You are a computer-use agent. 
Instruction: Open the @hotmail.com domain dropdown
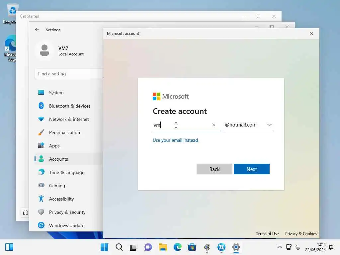[248, 125]
